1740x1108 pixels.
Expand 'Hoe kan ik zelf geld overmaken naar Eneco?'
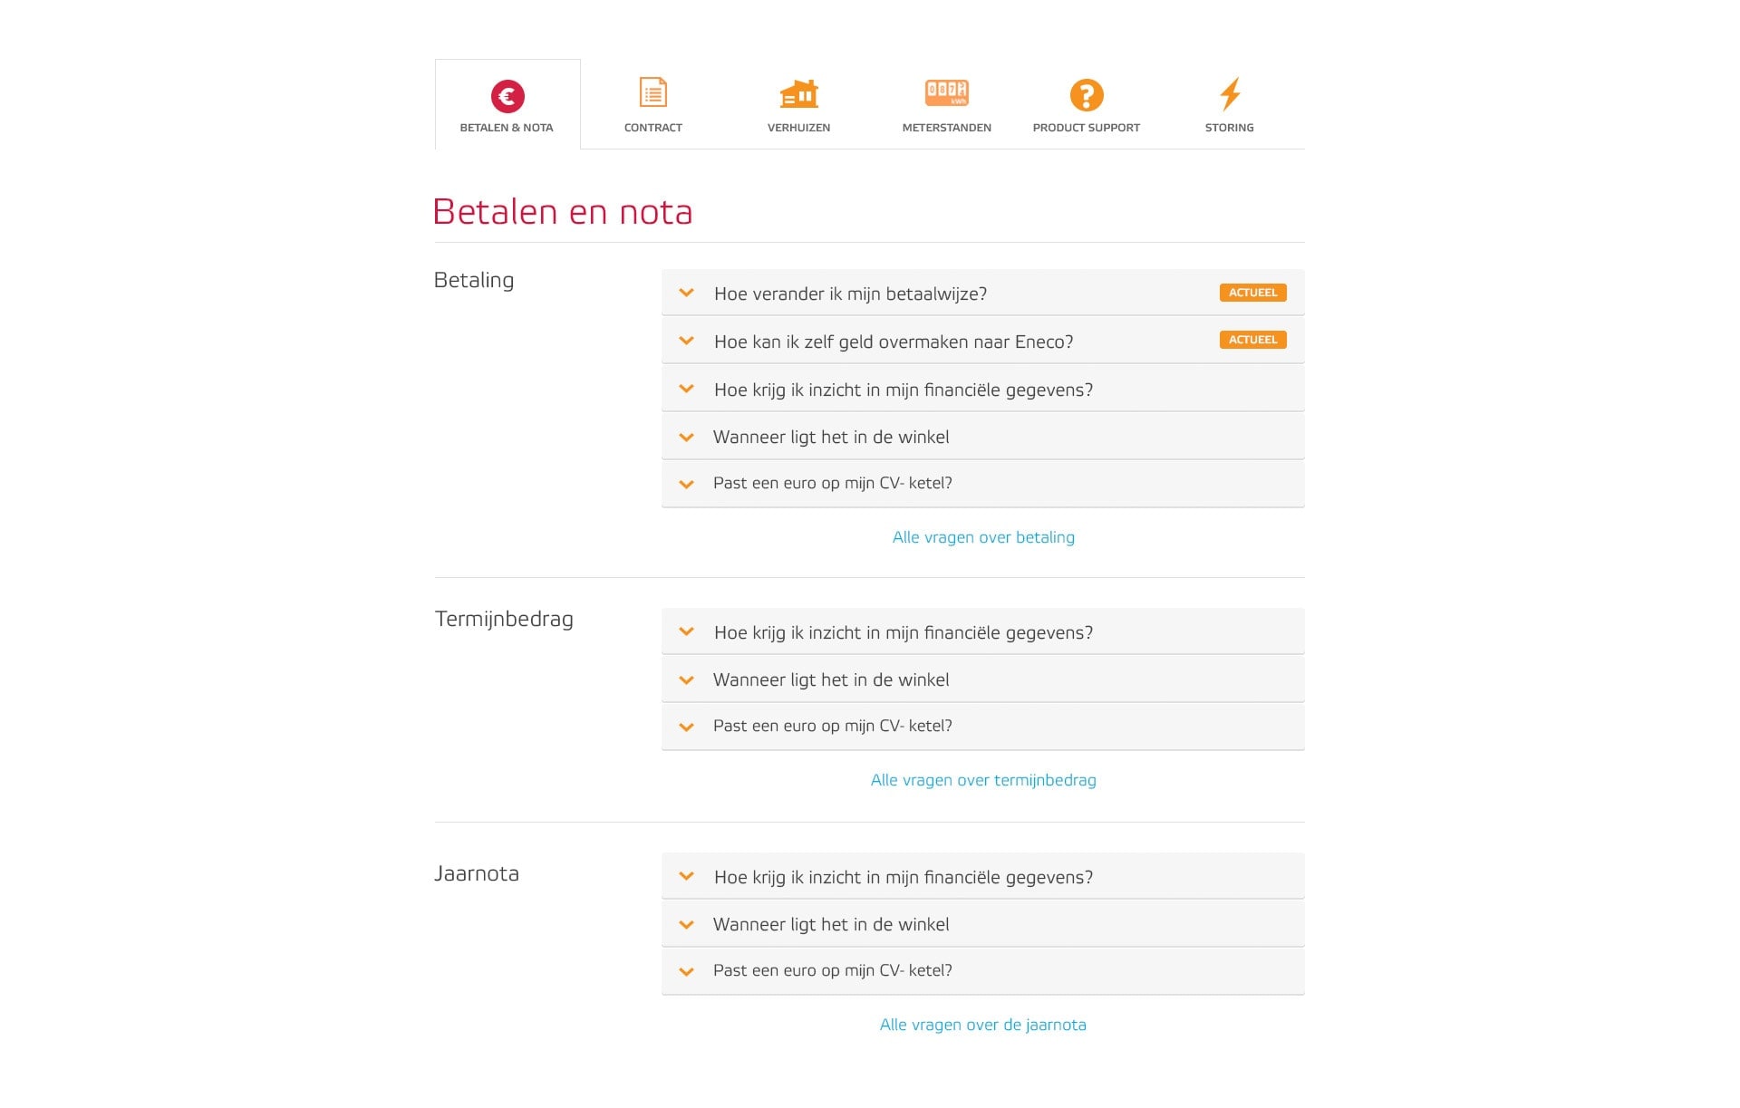pos(893,342)
